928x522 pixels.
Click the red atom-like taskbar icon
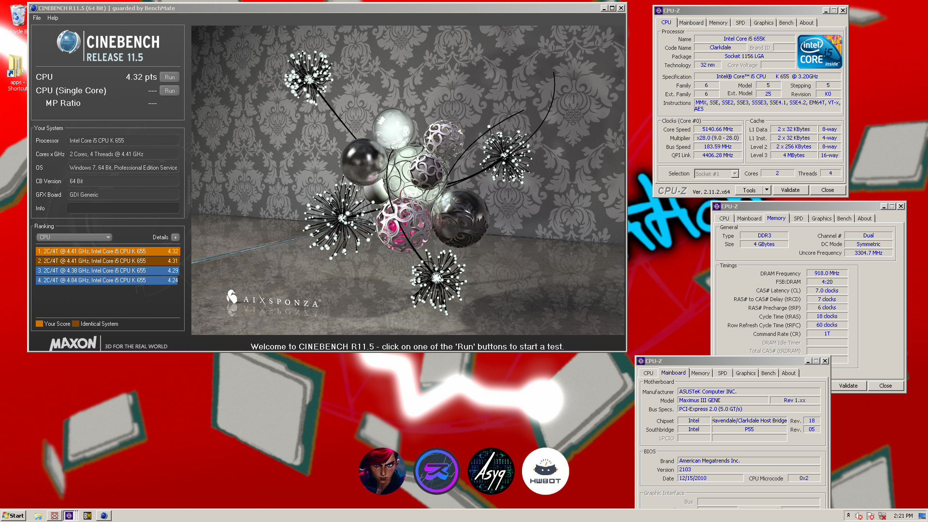pyautogui.click(x=55, y=516)
